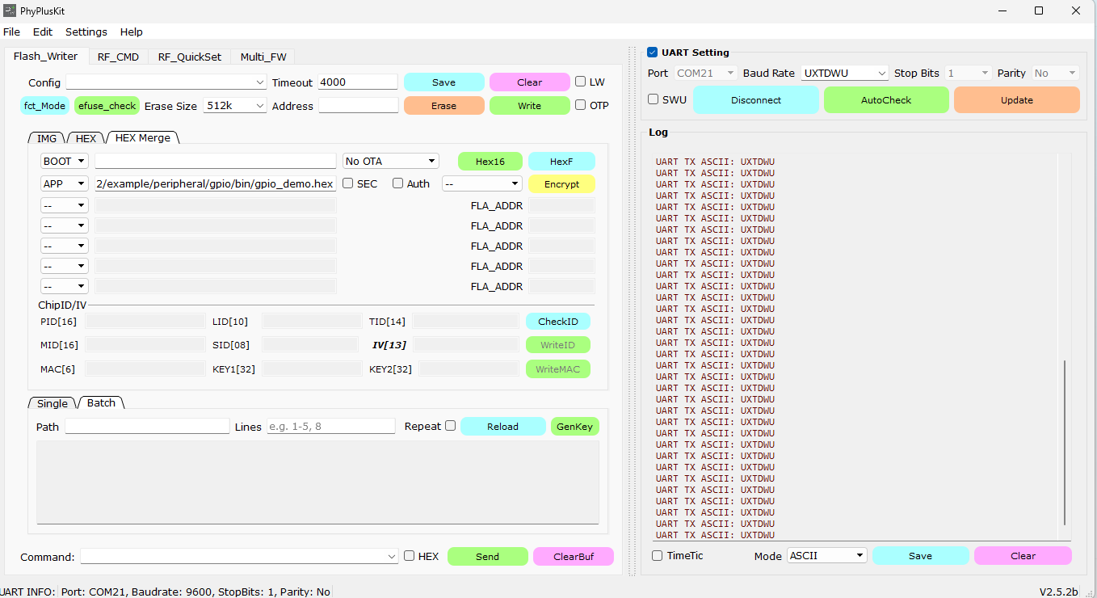
Task: Select the HEX Merge sub-tab
Action: [143, 138]
